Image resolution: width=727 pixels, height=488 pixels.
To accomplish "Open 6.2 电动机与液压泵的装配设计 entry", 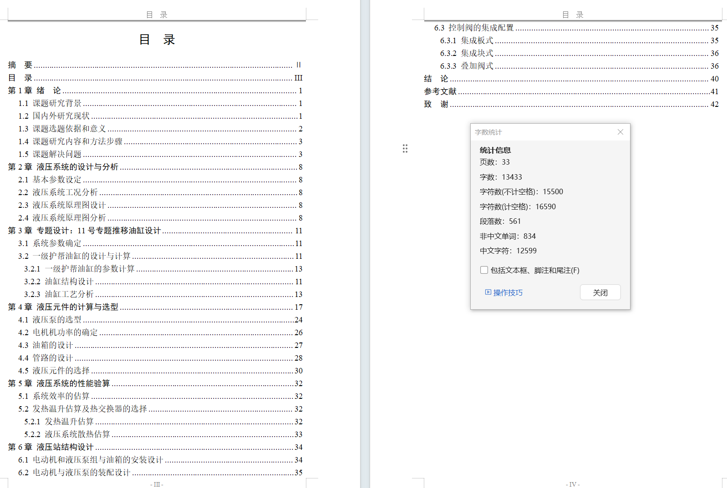I will pyautogui.click(x=160, y=473).
